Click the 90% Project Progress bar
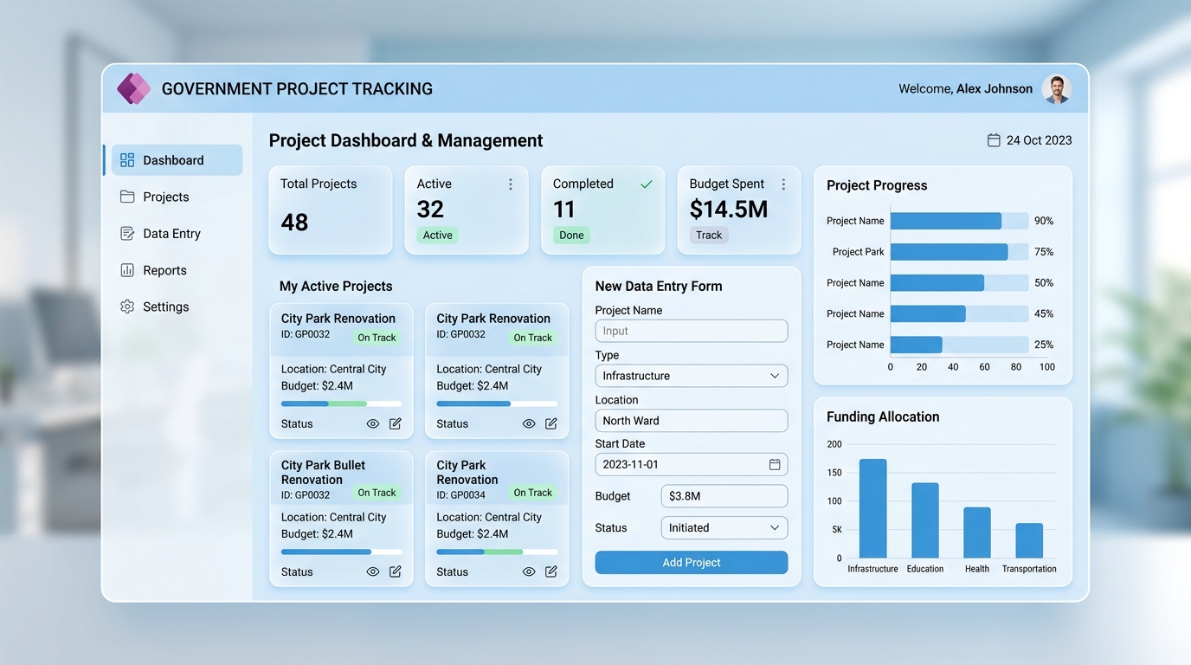 (946, 221)
